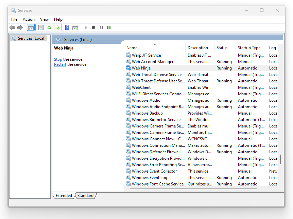293x219 pixels.
Task: Click the gear icon beside Windows Audio
Action: pyautogui.click(x=128, y=100)
